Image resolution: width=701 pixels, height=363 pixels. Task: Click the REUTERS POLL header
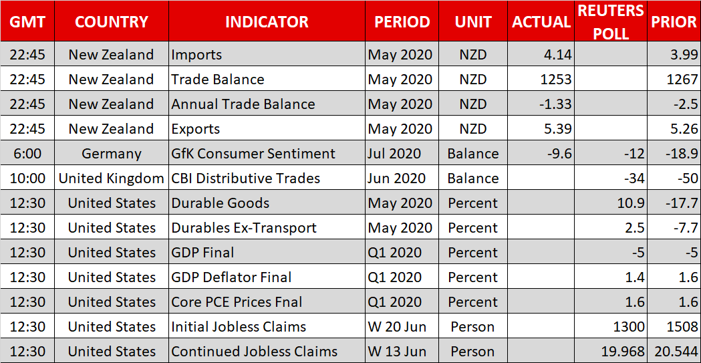tap(611, 21)
